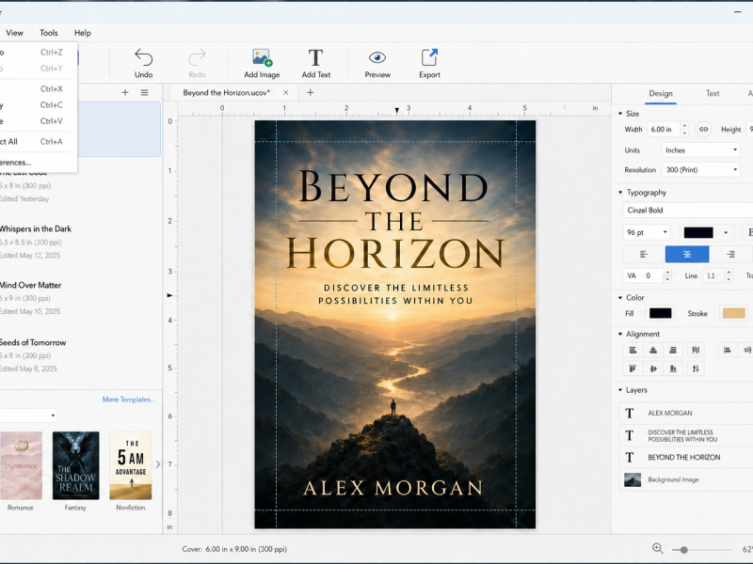Toggle the width-height link constraint icon
The image size is (753, 564).
703,129
